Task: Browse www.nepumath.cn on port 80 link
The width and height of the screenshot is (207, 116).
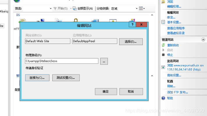Action: point(185,67)
